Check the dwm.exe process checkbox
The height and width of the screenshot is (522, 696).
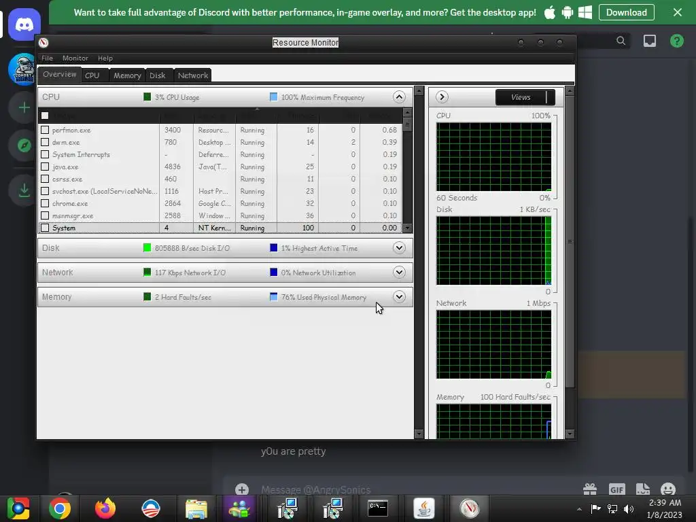pyautogui.click(x=45, y=142)
